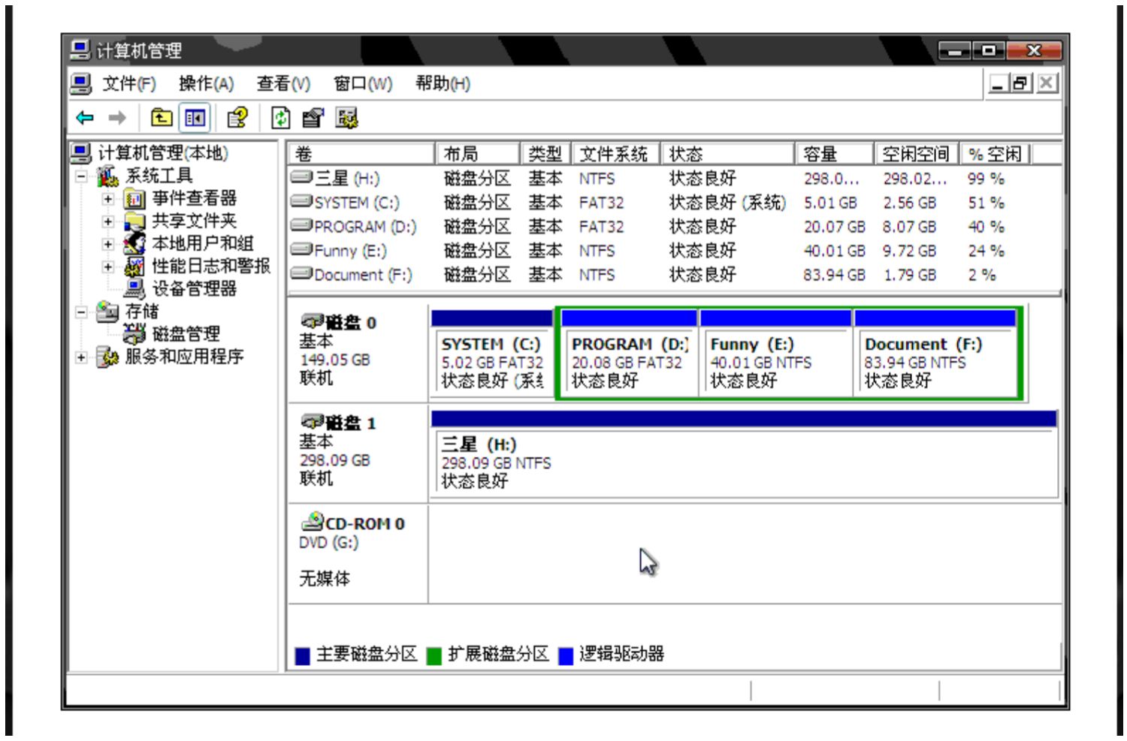Click the drive icon for Funny (E:) volume
This screenshot has height=741, width=1127.
[301, 250]
